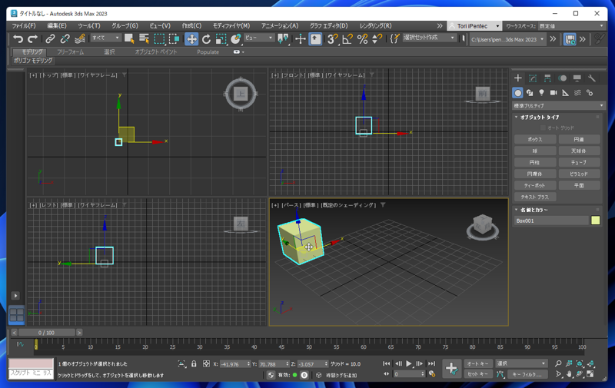The image size is (615, 388).
Task: Click Use Pivot Point Center icon
Action: pyautogui.click(x=283, y=38)
